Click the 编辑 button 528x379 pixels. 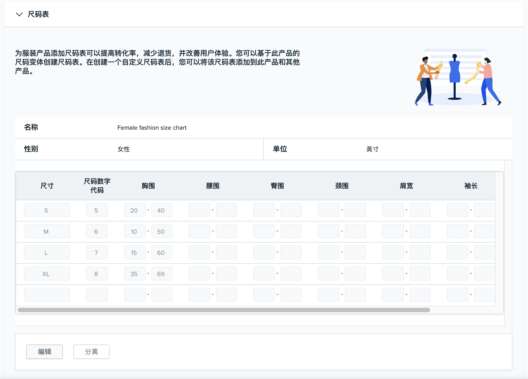click(x=45, y=352)
